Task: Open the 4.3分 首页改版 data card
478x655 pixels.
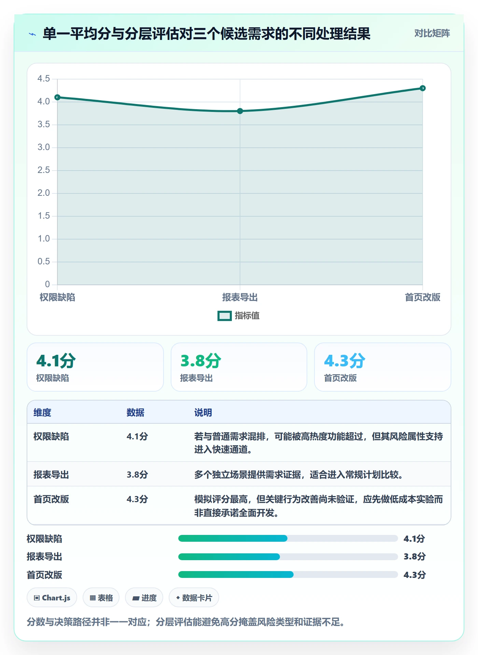Action: [x=383, y=367]
